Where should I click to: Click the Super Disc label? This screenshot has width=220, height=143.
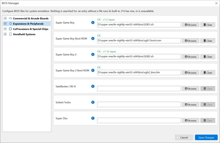click(x=62, y=118)
